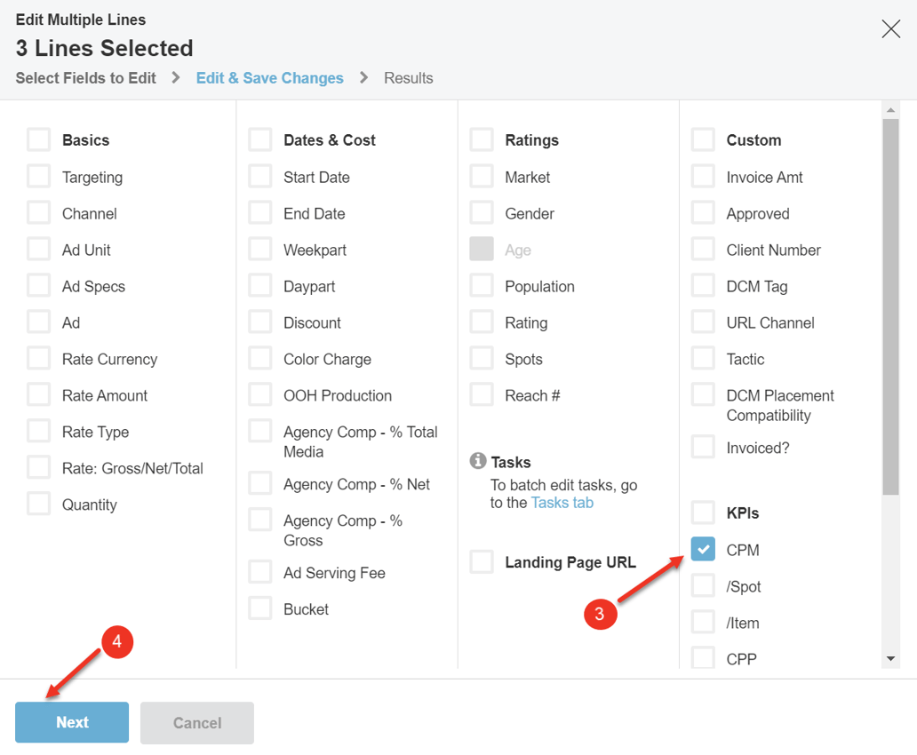
Task: Check the Basics group checkbox
Action: (x=38, y=139)
